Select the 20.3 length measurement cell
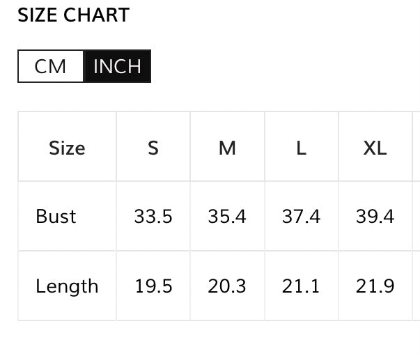 coord(227,286)
